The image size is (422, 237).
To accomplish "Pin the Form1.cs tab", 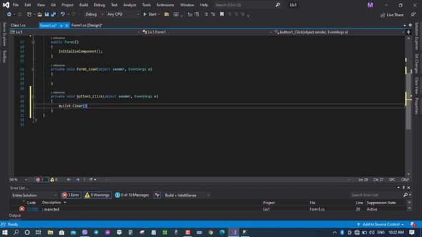I will coord(61,26).
